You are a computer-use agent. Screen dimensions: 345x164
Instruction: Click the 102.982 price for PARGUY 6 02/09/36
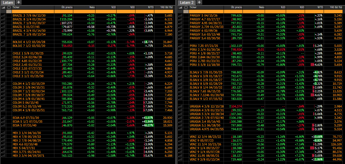[236, 31]
